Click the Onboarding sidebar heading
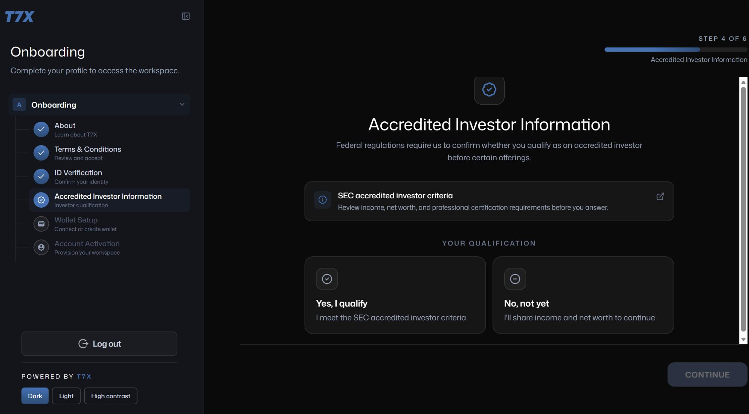This screenshot has height=414, width=749. pos(47,52)
